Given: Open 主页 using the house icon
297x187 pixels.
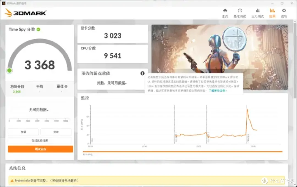Looking at the screenshot, I should [225, 10].
